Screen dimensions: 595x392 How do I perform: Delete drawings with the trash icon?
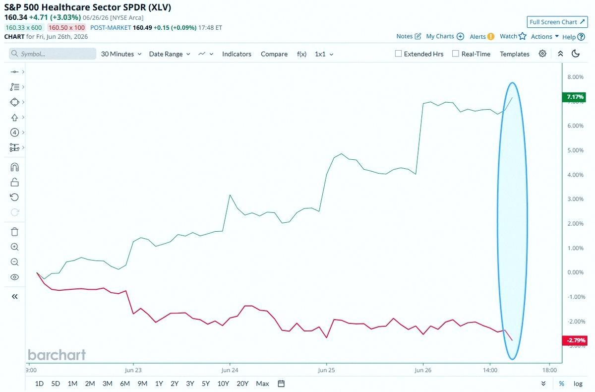point(14,232)
